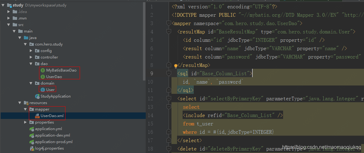The height and width of the screenshot is (153, 364).
Task: Click the StudyApplication Spring Boot icon
Action: click(x=37, y=96)
